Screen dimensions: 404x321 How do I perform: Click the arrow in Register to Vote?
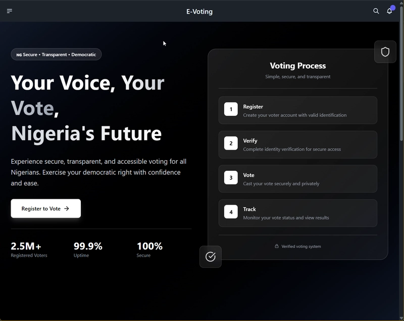point(67,208)
